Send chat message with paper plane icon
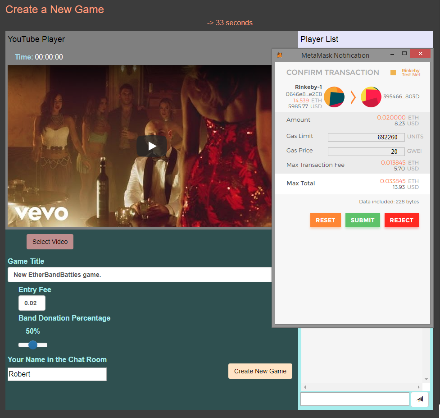Viewport: 440px width, 418px height. [420, 399]
